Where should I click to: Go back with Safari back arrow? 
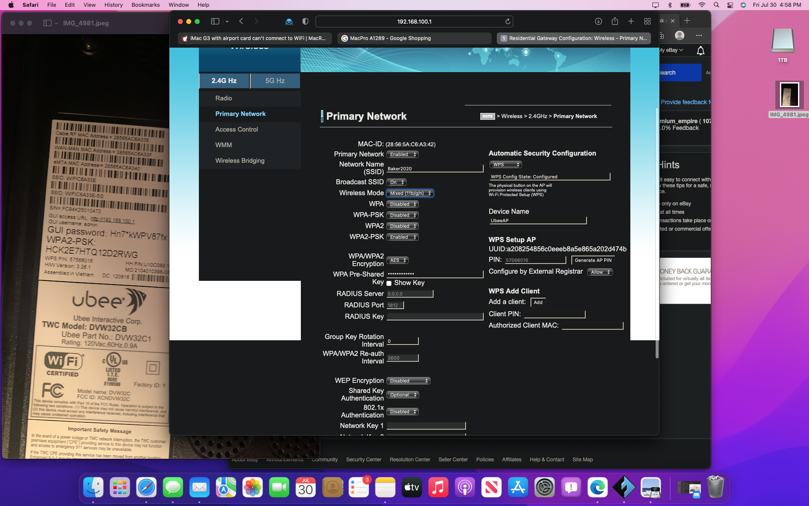241,22
